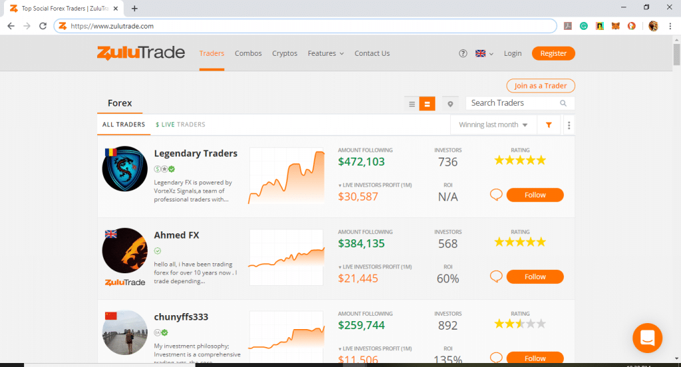681x367 pixels.
Task: Expand Live Investors Profit for Legendary Traders
Action: (x=375, y=185)
